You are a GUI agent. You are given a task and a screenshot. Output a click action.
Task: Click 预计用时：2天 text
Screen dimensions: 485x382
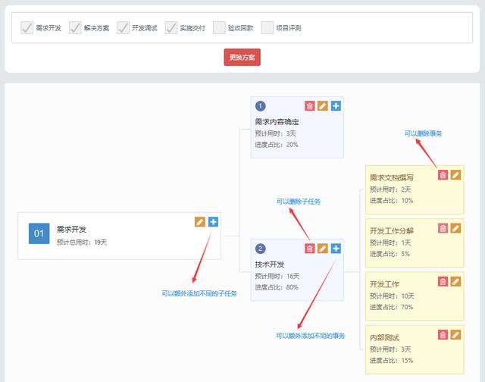pos(390,189)
